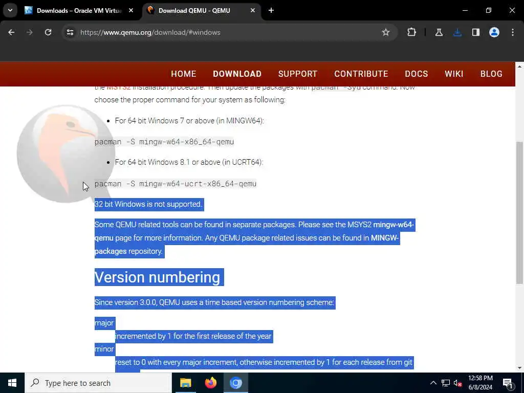Click the 'major' version term

coord(104,323)
